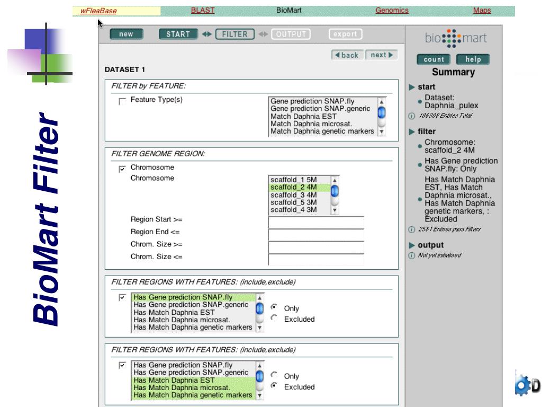Click the info icon beside Entries Total
542x407 pixels.
pyautogui.click(x=411, y=116)
